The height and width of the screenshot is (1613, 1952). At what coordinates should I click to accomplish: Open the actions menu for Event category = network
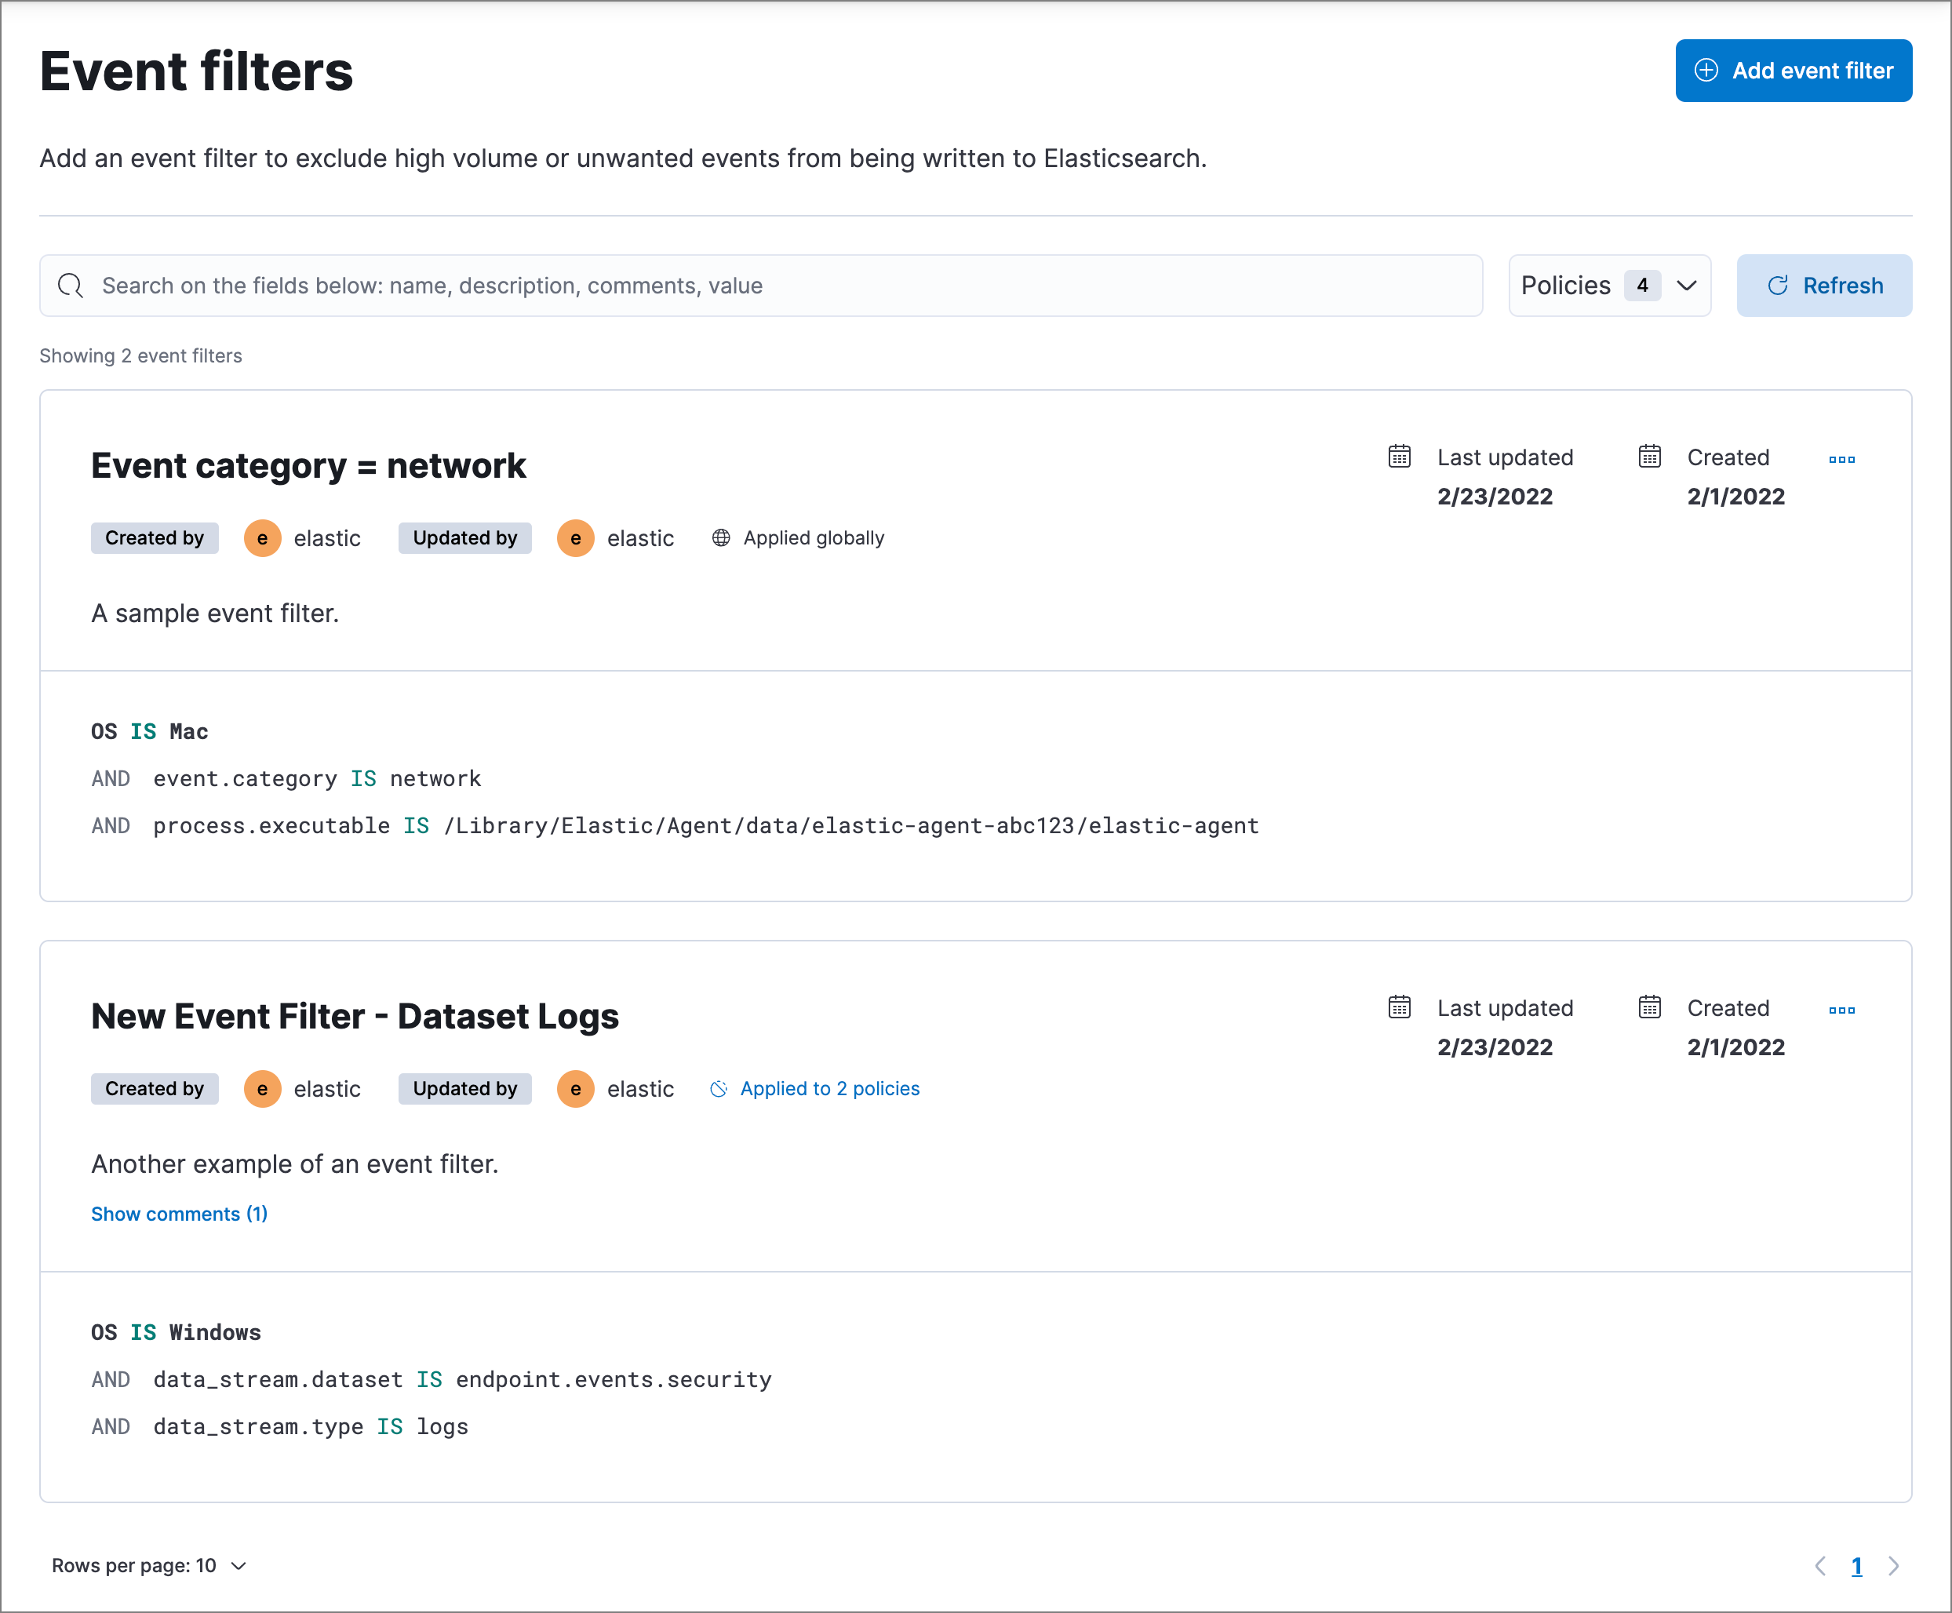pyautogui.click(x=1842, y=459)
